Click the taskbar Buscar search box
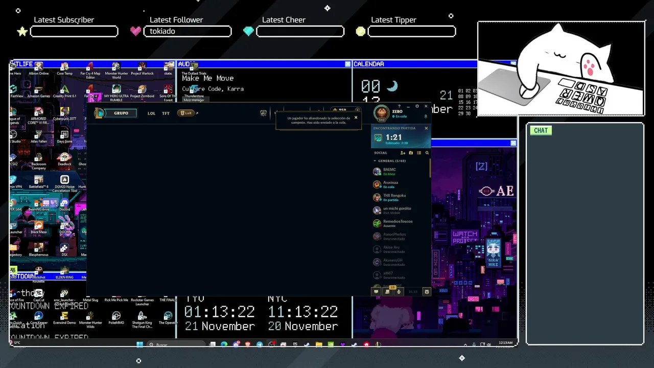 pos(176,344)
